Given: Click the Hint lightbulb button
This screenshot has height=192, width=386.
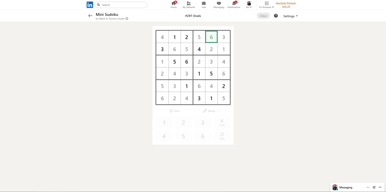Looking at the screenshot, I should 174,111.
